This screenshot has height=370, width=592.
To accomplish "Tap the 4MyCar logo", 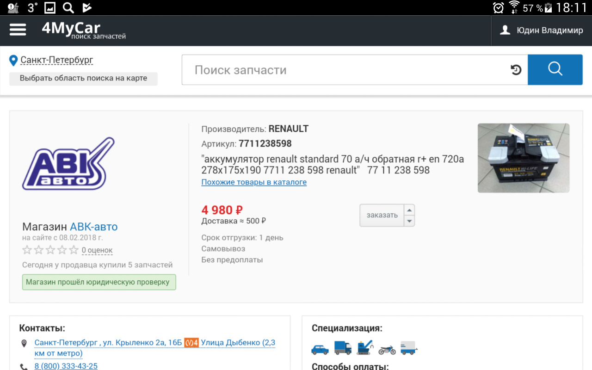I will (84, 30).
